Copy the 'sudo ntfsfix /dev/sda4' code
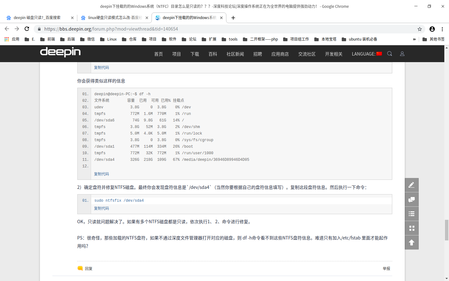Image resolution: width=449 pixels, height=281 pixels. [x=101, y=208]
